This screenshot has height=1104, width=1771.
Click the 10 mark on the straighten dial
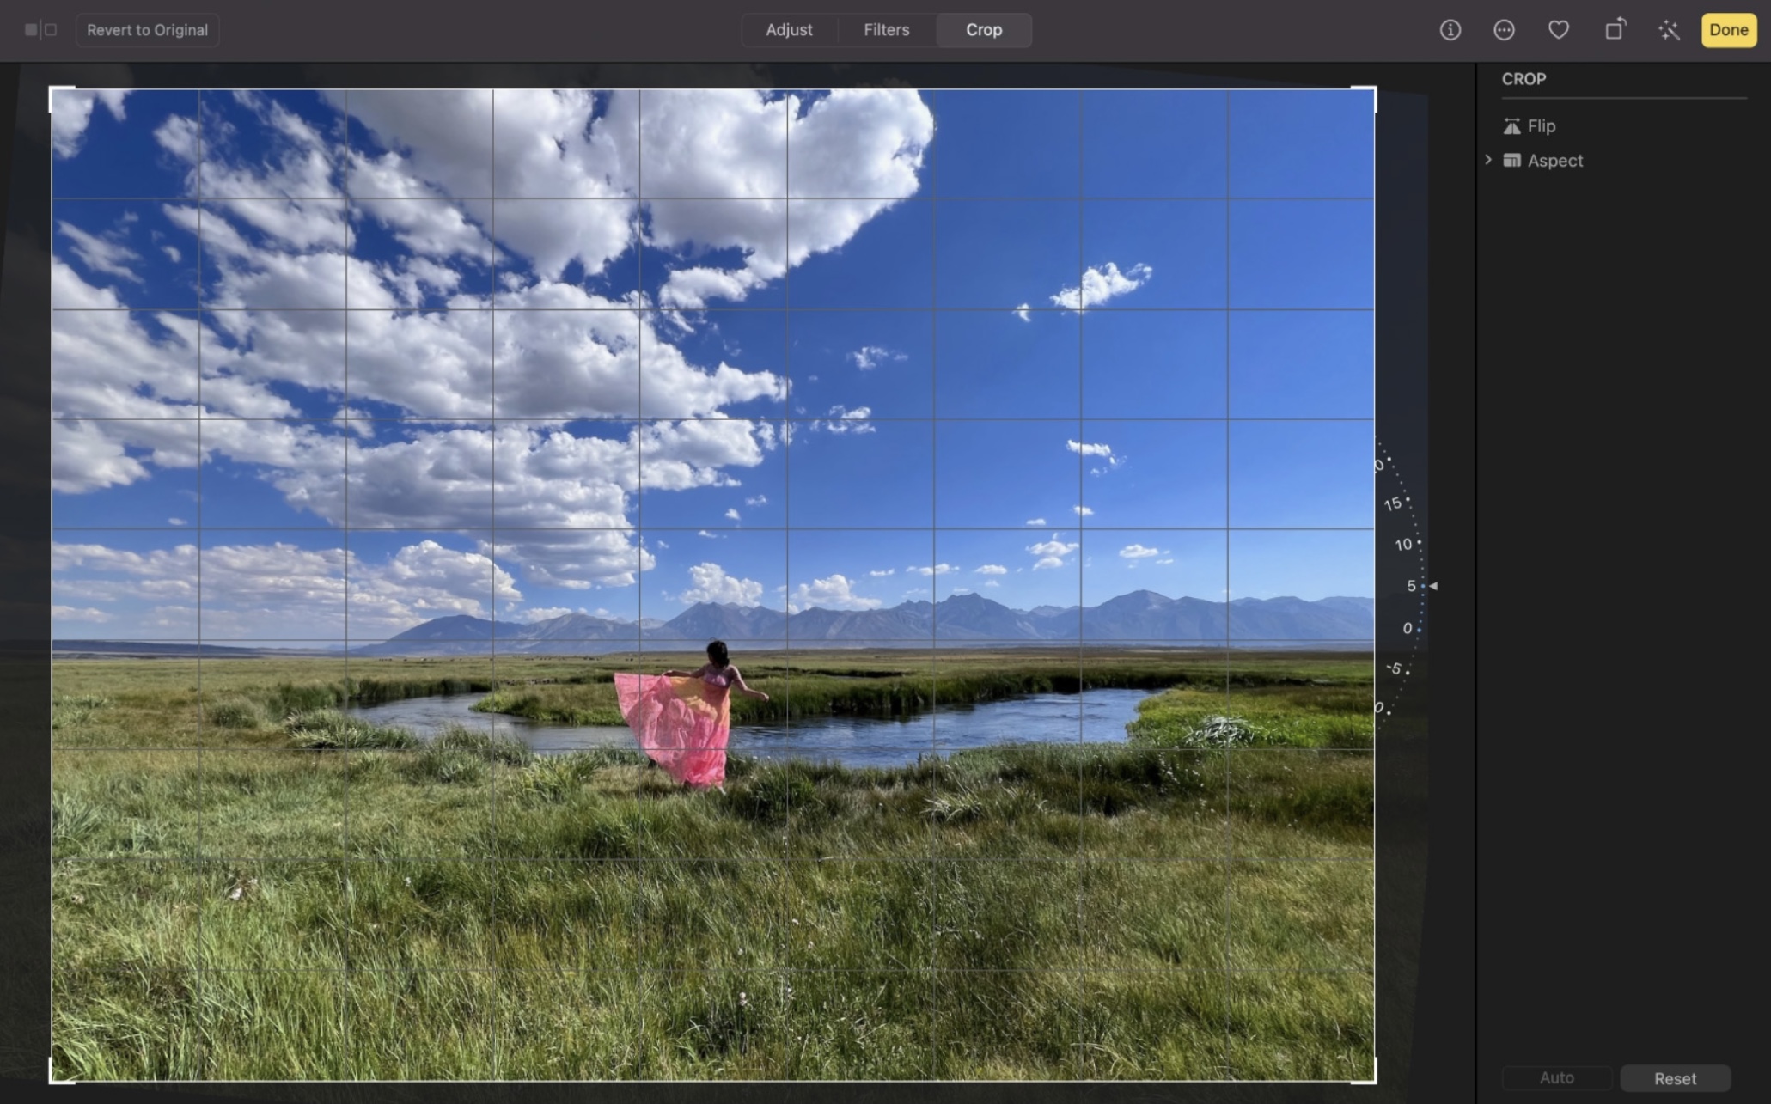(1404, 544)
